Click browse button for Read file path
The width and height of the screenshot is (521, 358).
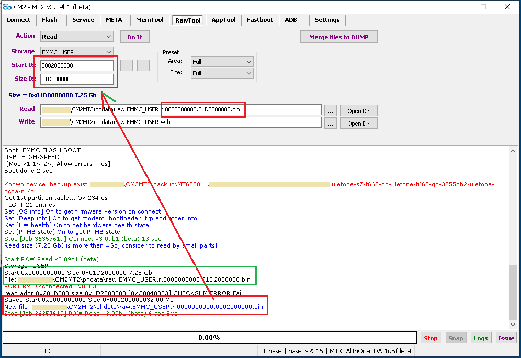330,110
